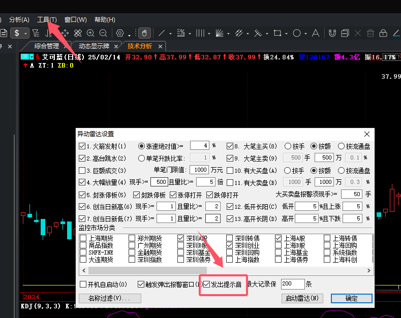The width and height of the screenshot is (401, 318).
Task: Expand dropdown arrow next to gear icon
Action: coord(129,35)
